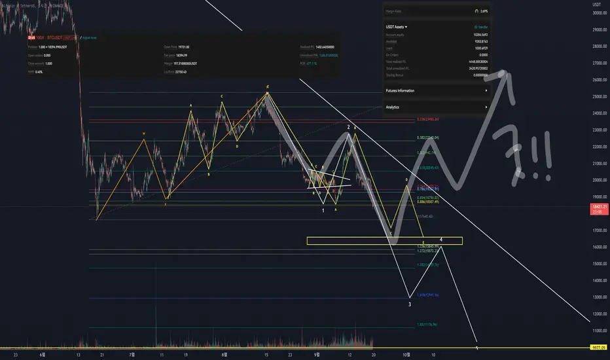The image size is (610, 360).
Task: Click the Margin Rate gauge icon
Action: tap(476, 11)
